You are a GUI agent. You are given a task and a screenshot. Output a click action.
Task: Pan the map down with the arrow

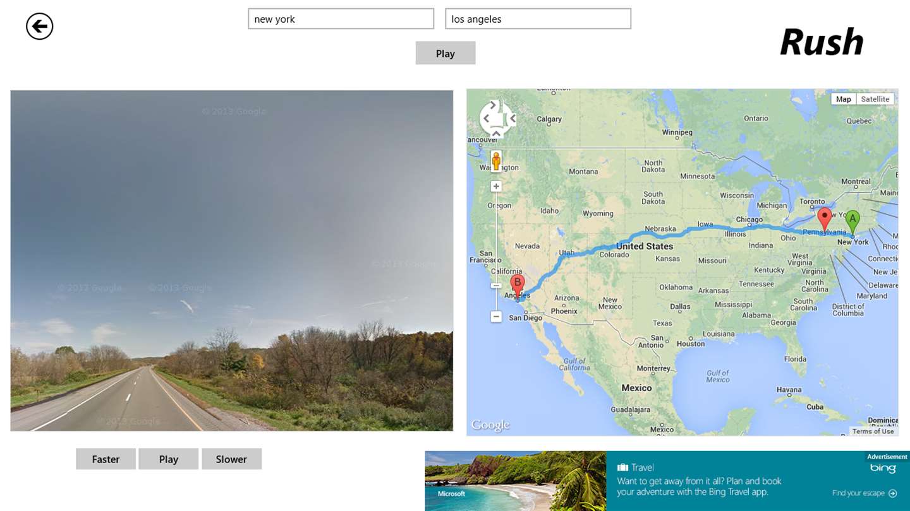click(x=496, y=134)
